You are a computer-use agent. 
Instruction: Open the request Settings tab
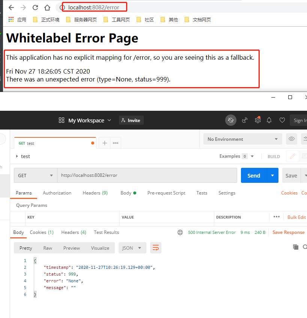tap(227, 193)
